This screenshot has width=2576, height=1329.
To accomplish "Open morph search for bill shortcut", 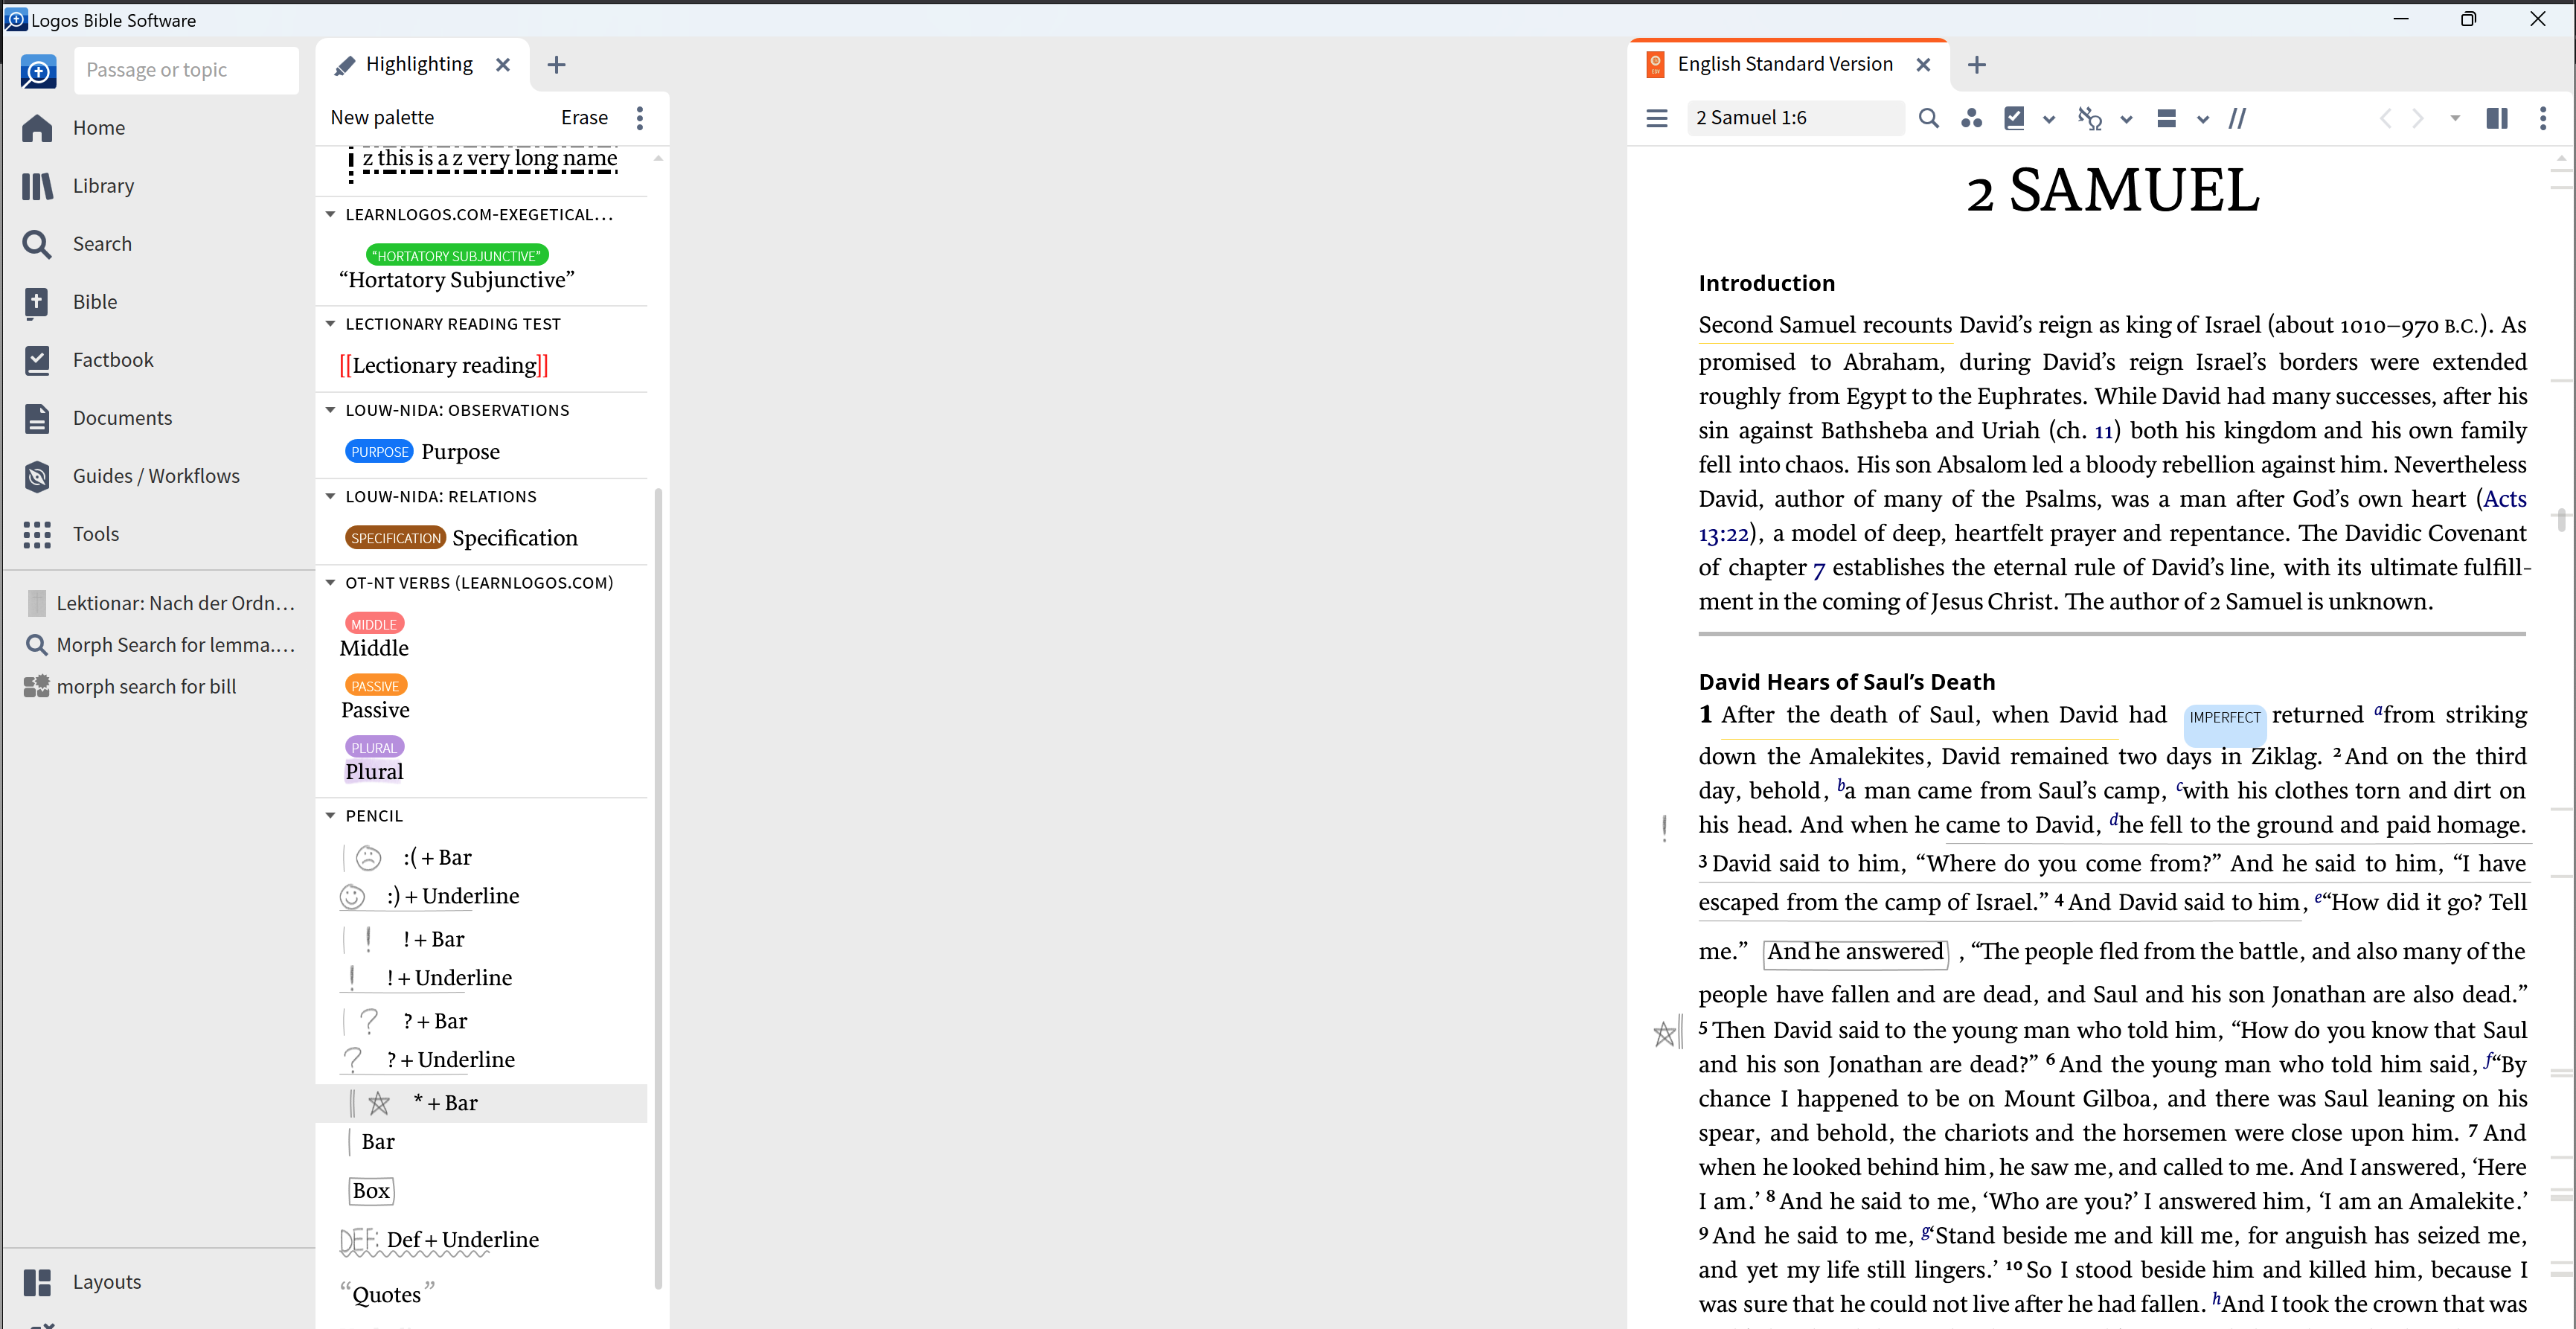I will point(130,687).
